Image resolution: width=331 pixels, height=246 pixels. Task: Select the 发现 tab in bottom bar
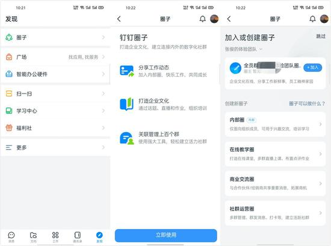(99, 237)
